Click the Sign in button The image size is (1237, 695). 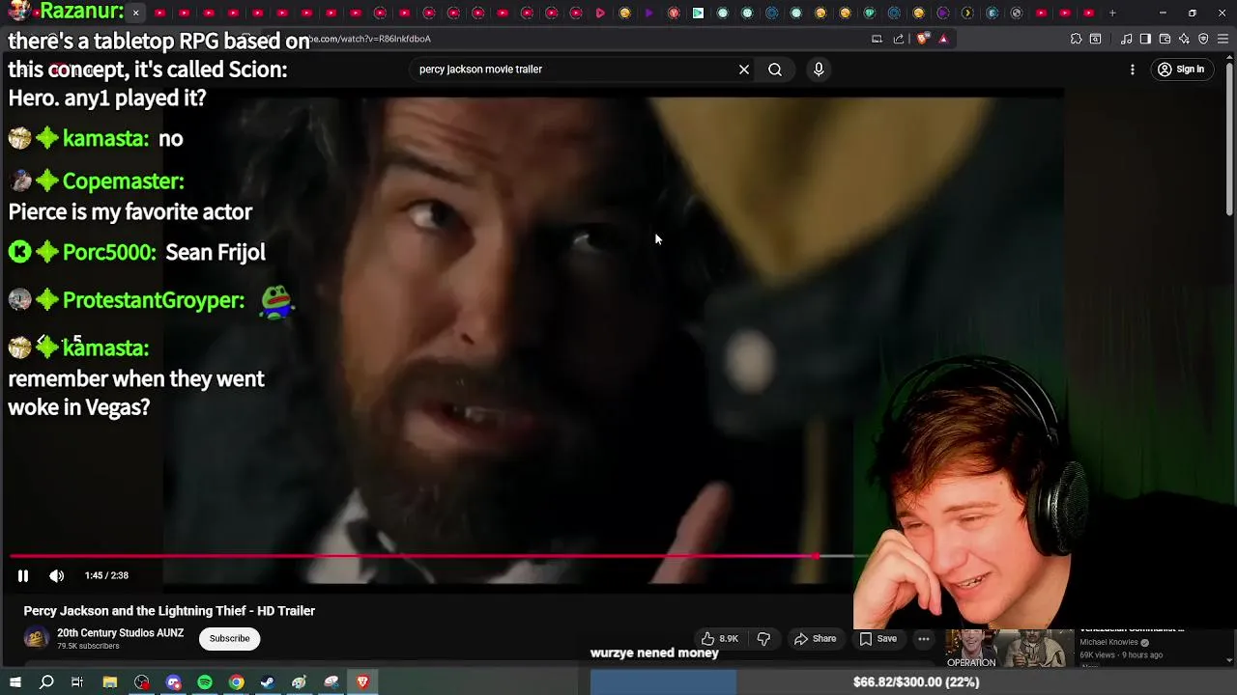tap(1181, 69)
